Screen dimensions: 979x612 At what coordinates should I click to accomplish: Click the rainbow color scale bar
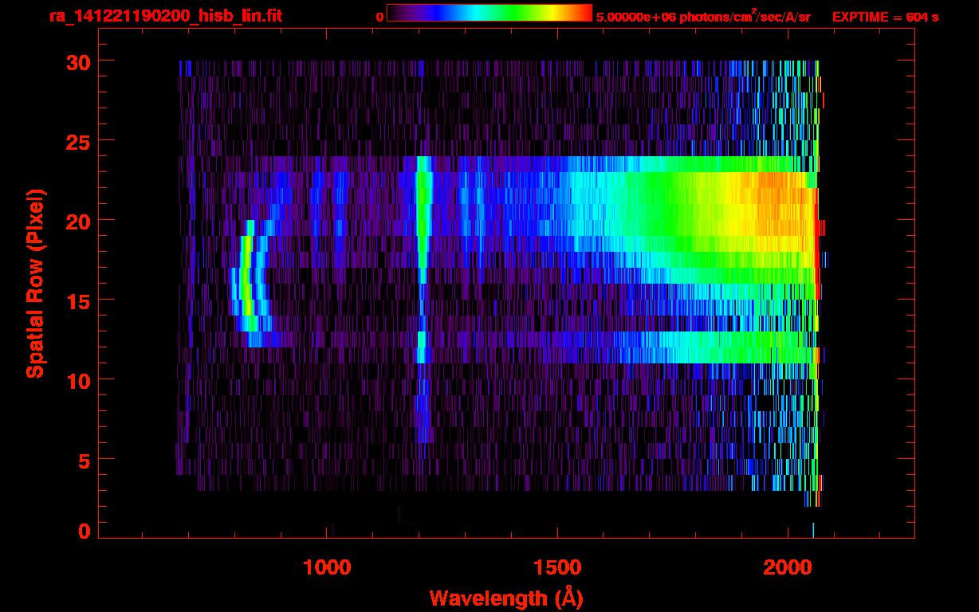[489, 13]
